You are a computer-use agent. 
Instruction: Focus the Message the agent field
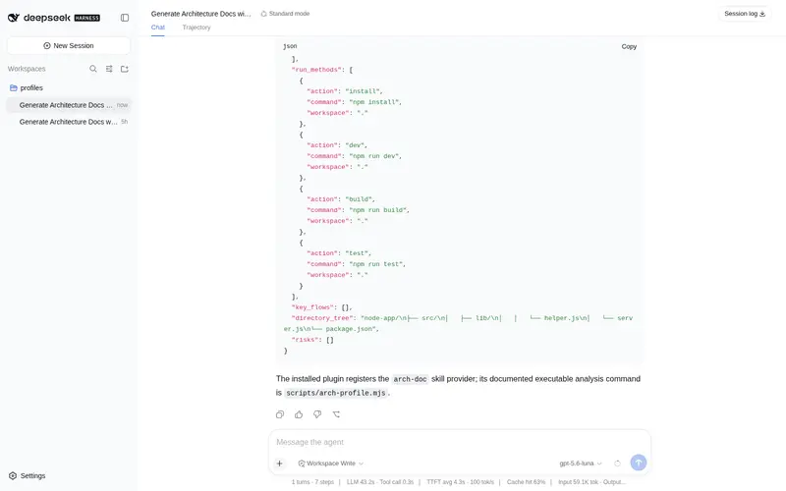pyautogui.click(x=459, y=442)
